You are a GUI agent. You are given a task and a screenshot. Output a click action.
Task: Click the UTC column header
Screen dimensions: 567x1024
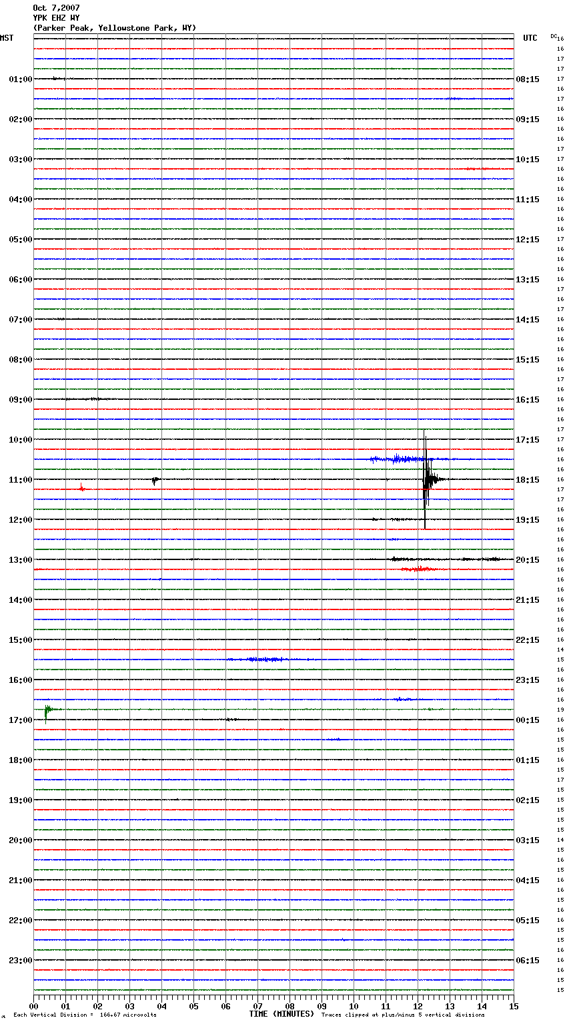pos(530,38)
